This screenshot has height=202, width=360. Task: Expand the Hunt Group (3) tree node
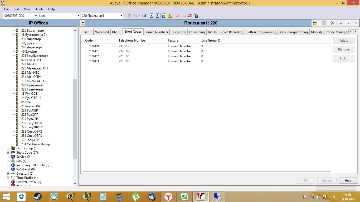click(x=8, y=148)
